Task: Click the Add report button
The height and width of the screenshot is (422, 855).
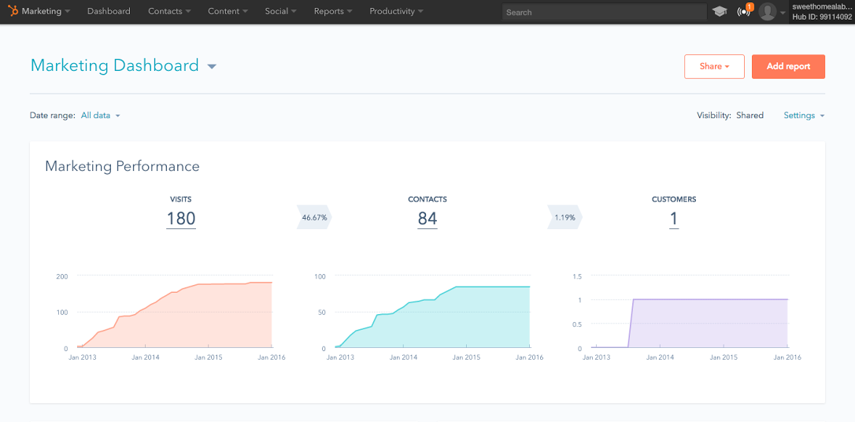Action: [x=788, y=67]
